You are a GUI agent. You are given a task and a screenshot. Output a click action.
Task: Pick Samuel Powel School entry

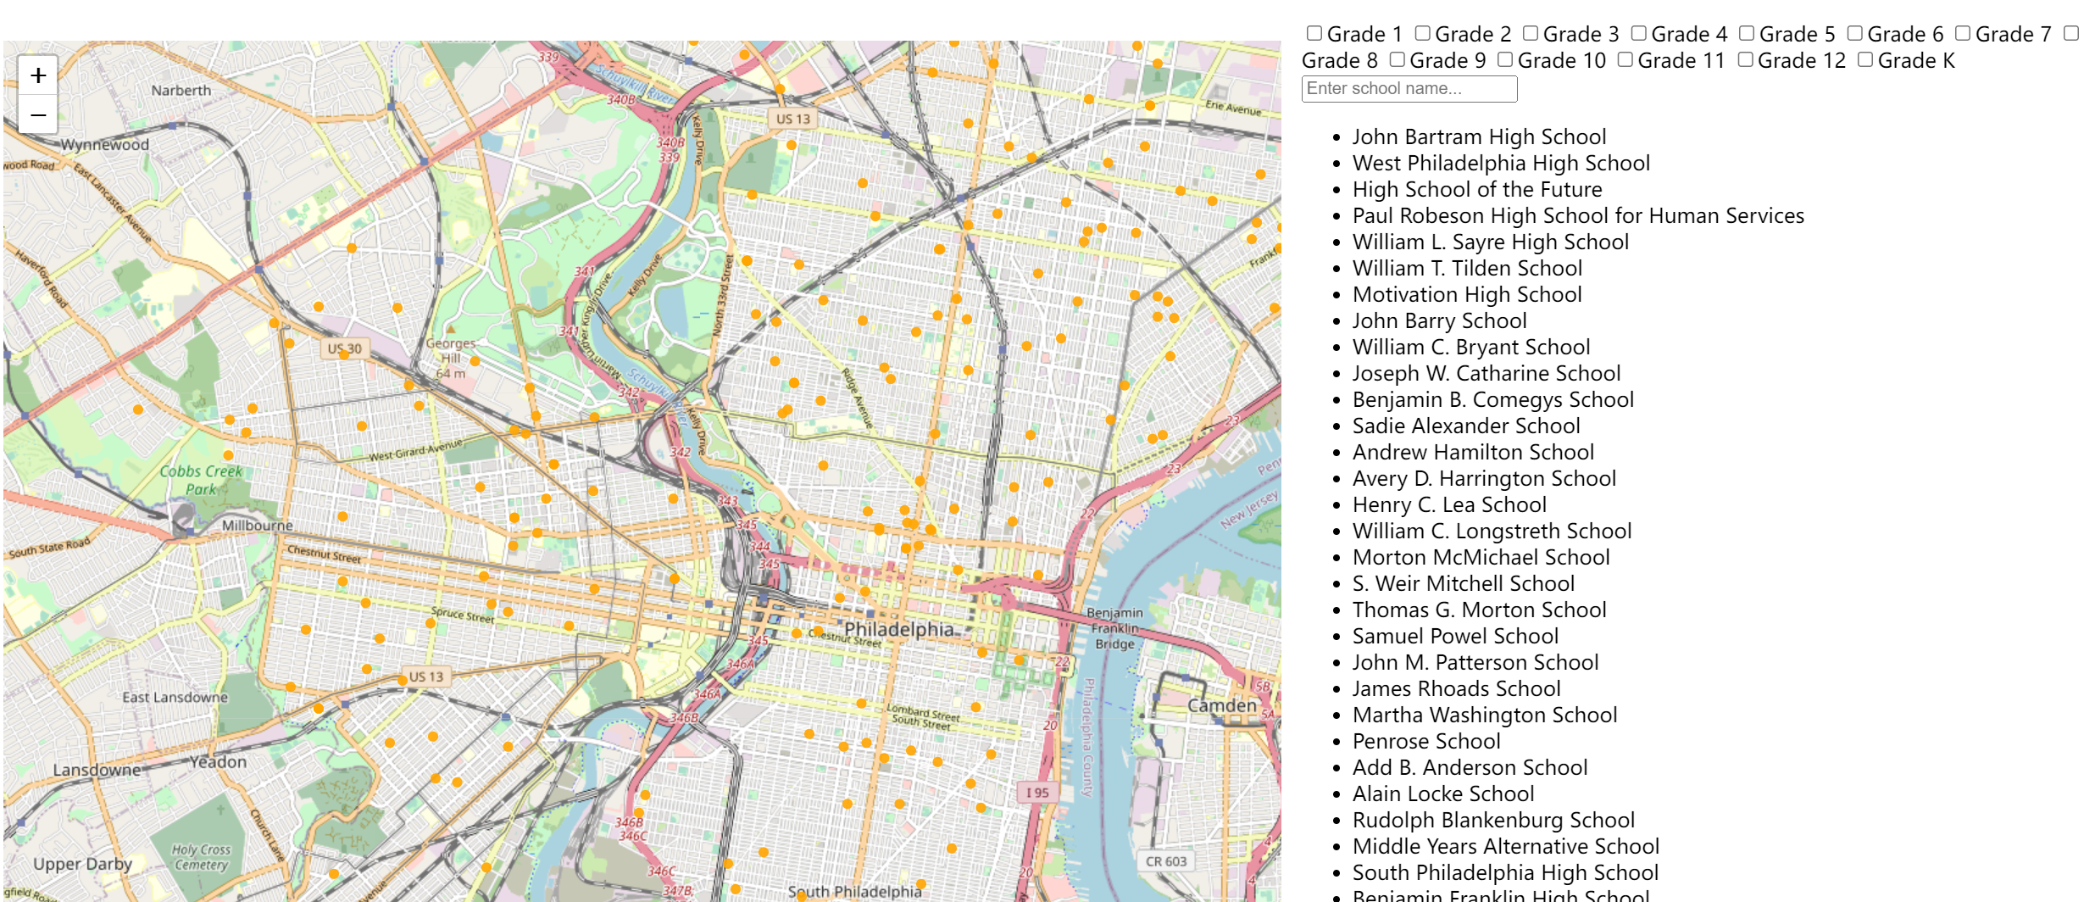tap(1455, 636)
